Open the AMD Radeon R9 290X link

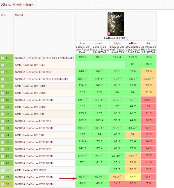[30, 93]
